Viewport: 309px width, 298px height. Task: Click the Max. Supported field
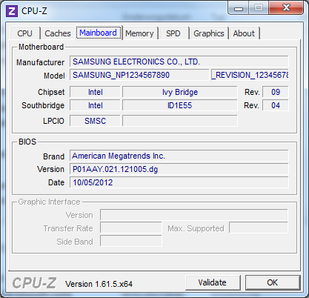pos(259,228)
